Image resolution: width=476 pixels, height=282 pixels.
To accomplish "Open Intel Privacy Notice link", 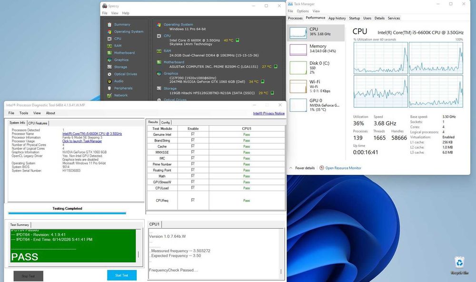I will 268,113.
